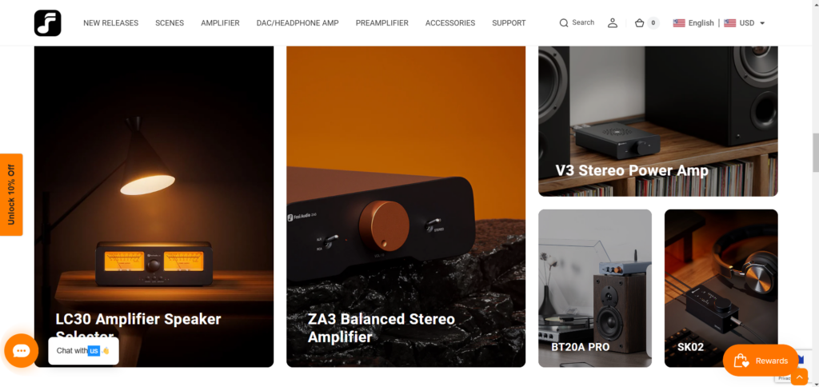This screenshot has width=819, height=387.
Task: Open the DAC/HEADPHONE AMP menu
Action: tap(298, 23)
